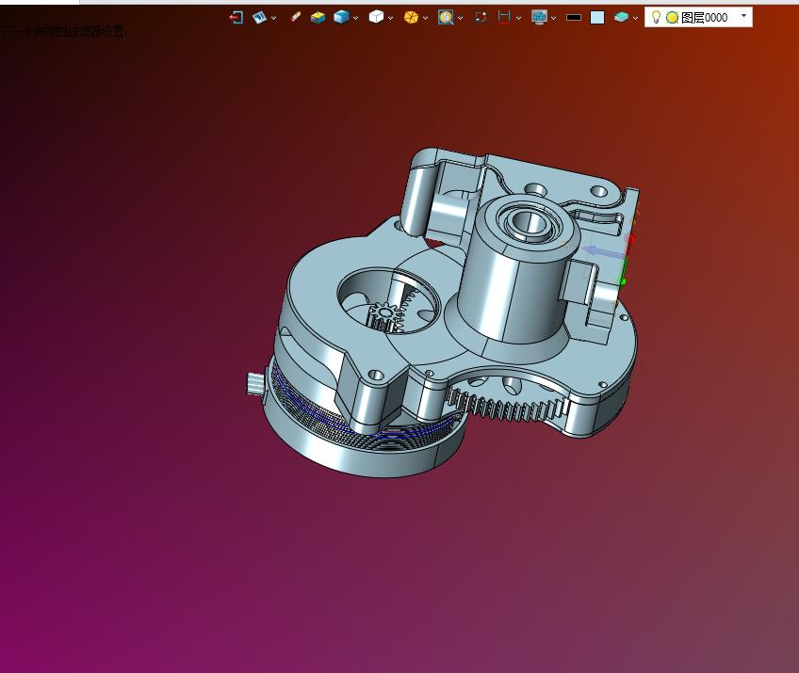The width and height of the screenshot is (799, 673).
Task: Click the status prompt text about 过滤器设置
Action: (64, 32)
